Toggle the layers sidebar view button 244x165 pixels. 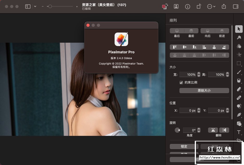28,7
